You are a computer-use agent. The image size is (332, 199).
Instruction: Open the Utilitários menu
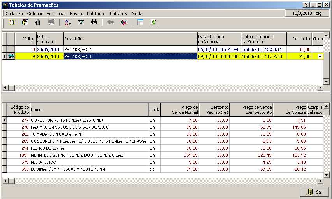118,14
